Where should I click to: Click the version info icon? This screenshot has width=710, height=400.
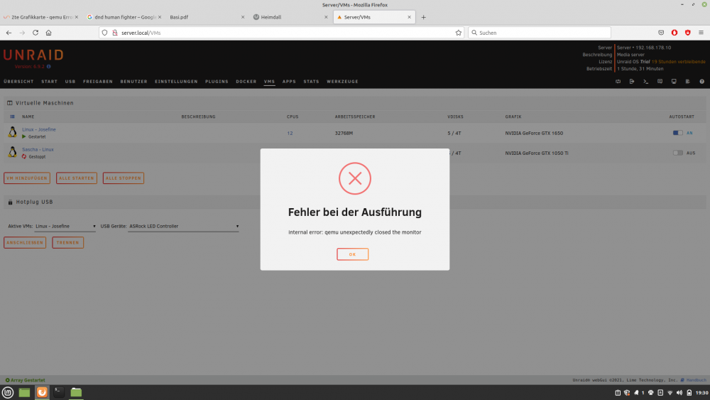coord(49,67)
